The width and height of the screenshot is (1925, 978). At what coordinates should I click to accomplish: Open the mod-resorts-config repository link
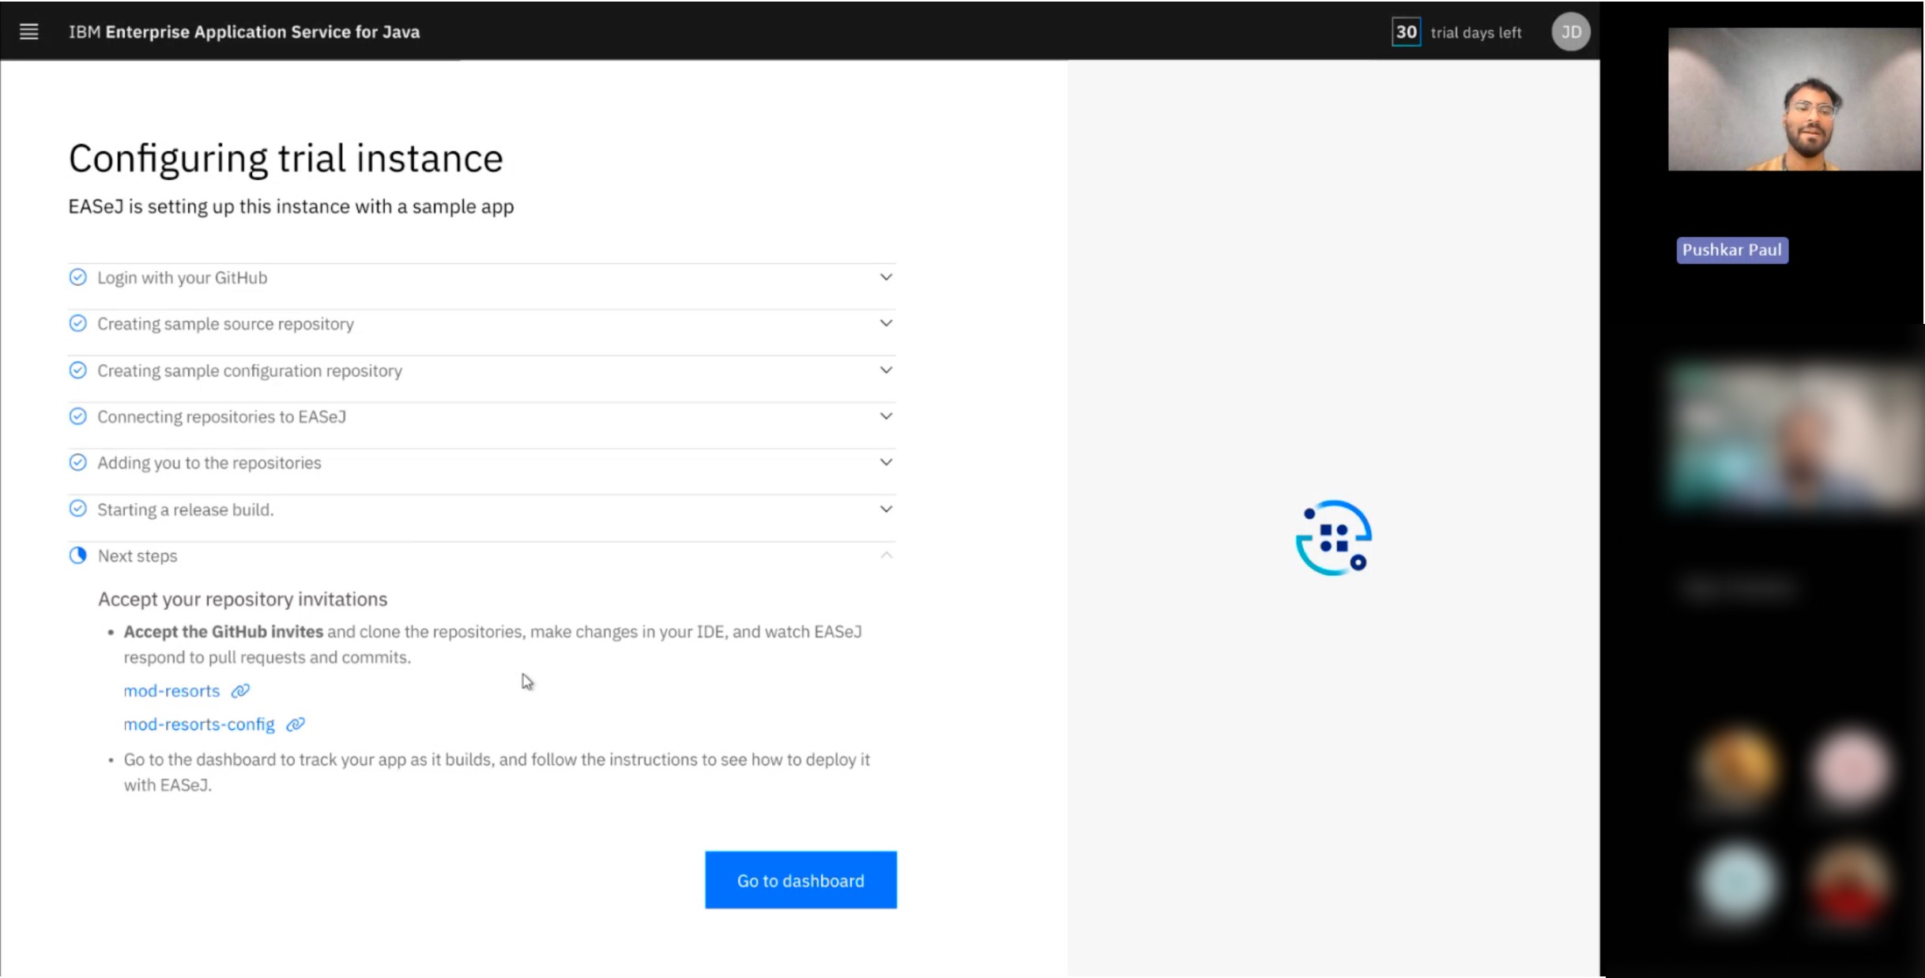[199, 724]
